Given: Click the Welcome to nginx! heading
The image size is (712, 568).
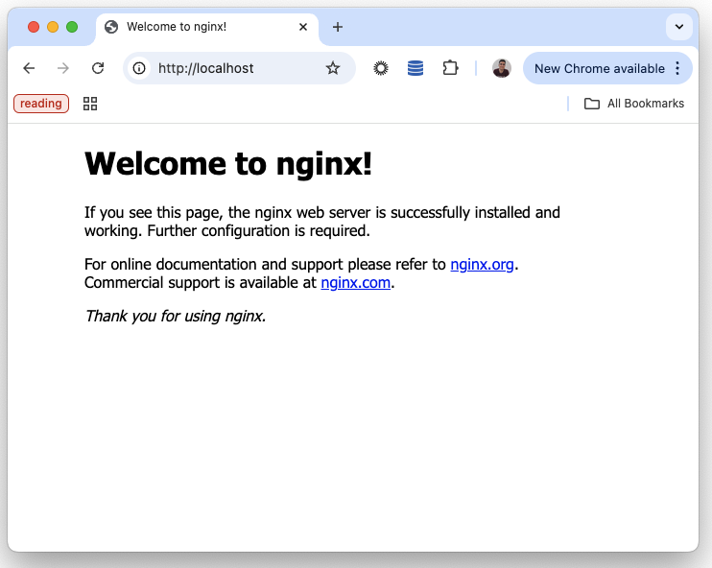Looking at the screenshot, I should (x=228, y=163).
